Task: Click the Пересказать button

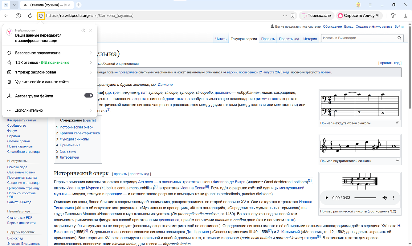Action: tap(316, 16)
